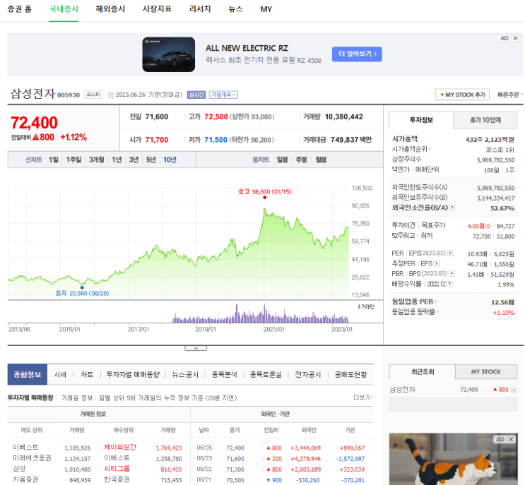Switch to 주봉 candle chart

301,160
